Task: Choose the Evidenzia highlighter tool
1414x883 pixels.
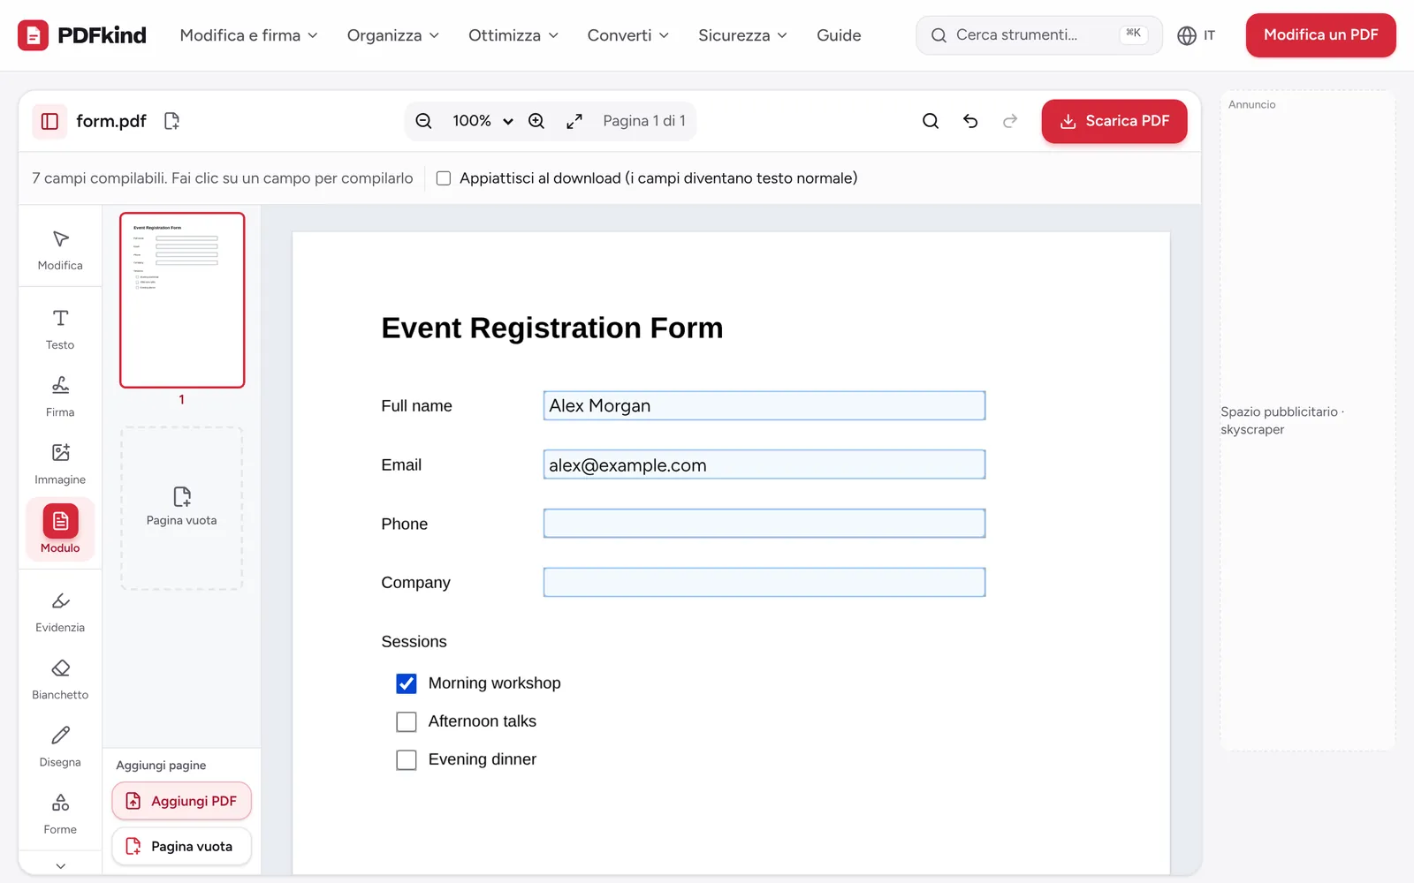Action: point(60,612)
